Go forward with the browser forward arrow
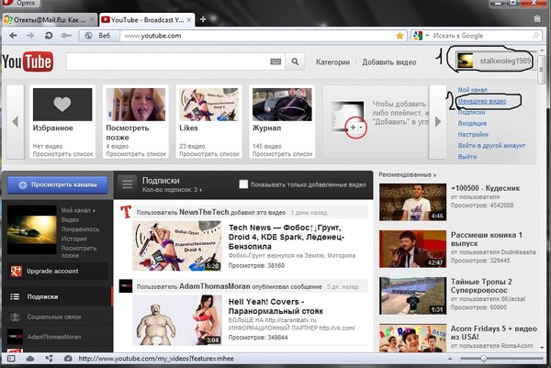Viewport: 551px width, 368px height. pyautogui.click(x=30, y=36)
